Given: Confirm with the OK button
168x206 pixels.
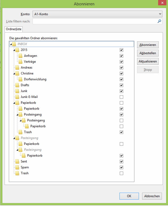Looking at the screenshot, I should pos(129,196).
